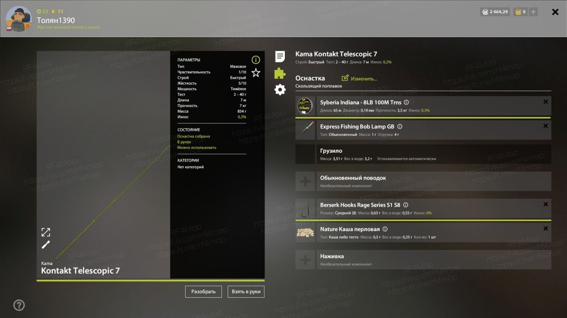Click the rod repair tool icon
This screenshot has height=318, width=567.
click(46, 245)
